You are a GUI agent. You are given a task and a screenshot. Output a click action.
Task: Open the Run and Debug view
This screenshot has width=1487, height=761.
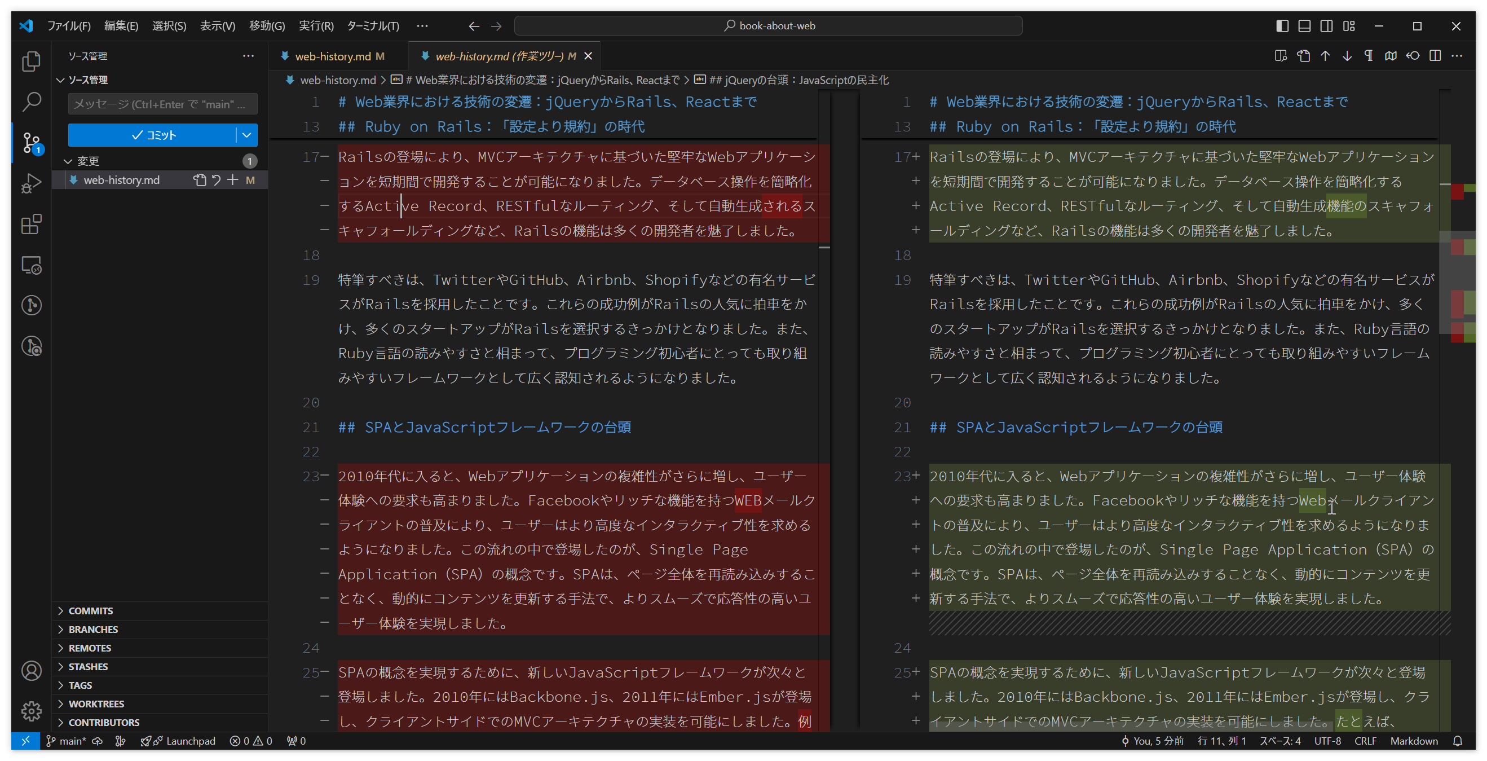pos(31,183)
